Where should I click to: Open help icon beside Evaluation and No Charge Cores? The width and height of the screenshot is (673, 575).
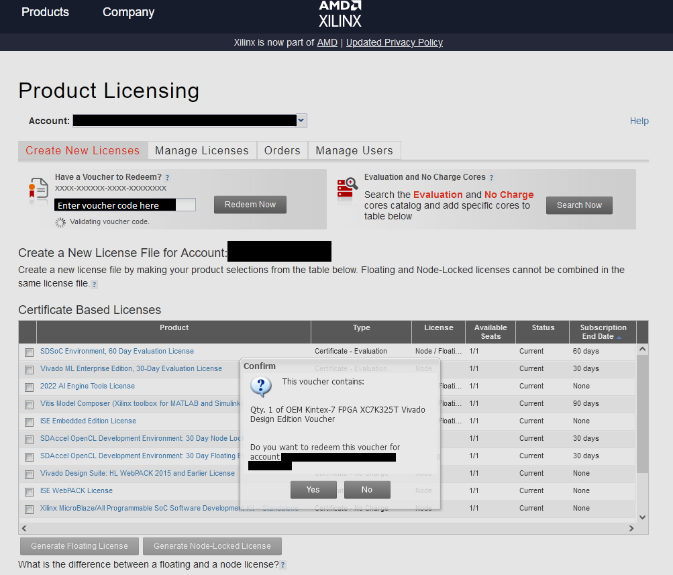[491, 178]
